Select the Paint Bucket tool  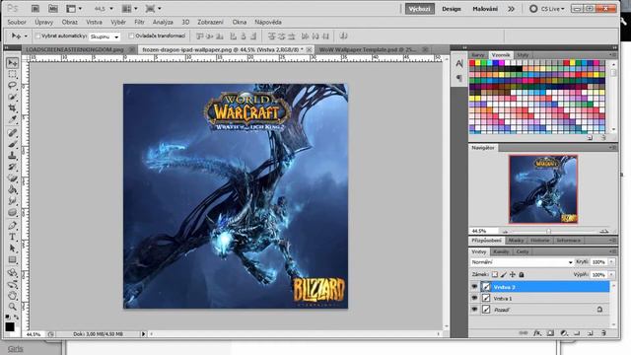(x=13, y=189)
